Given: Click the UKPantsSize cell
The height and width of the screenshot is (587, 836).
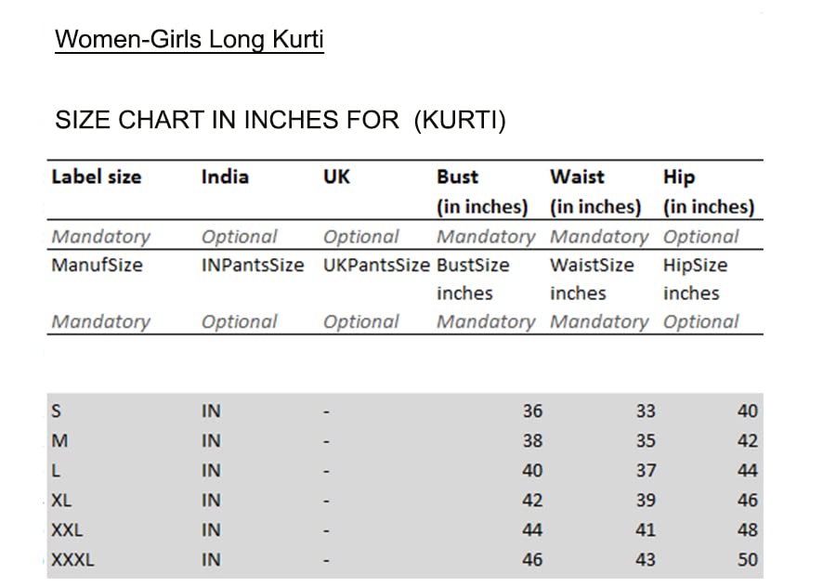Looking at the screenshot, I should pos(376,265).
